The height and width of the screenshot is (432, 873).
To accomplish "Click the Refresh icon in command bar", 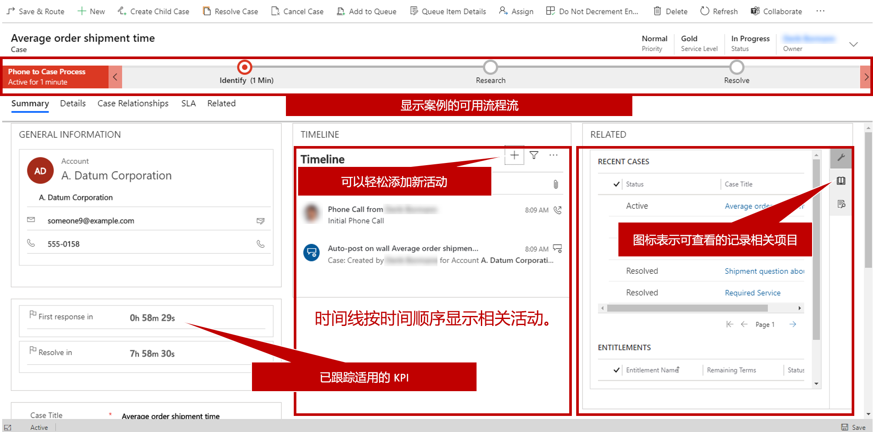I will point(704,11).
